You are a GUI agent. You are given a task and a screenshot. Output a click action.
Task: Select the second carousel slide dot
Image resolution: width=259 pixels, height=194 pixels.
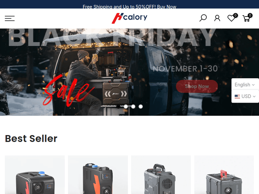126,106
